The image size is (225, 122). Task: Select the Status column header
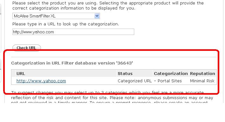pyautogui.click(x=125, y=74)
